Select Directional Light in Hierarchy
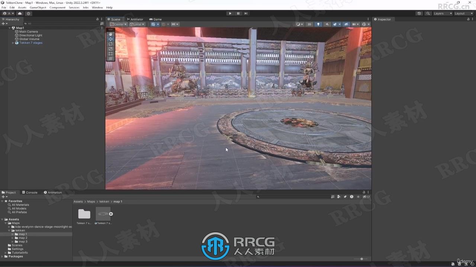Screen dimensions: 476x267 pyautogui.click(x=31, y=35)
